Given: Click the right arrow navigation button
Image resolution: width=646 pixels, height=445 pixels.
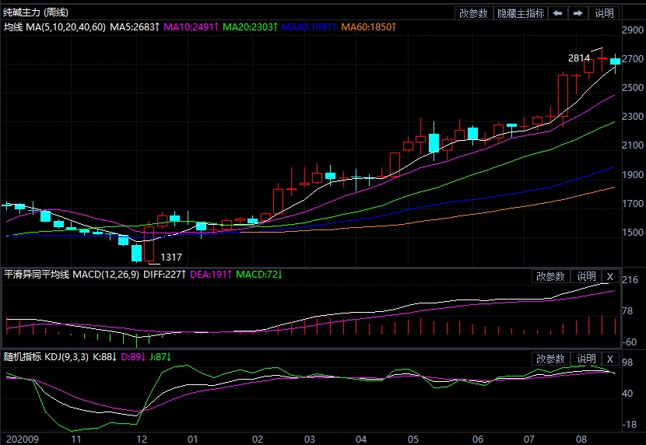Looking at the screenshot, I should 578,13.
